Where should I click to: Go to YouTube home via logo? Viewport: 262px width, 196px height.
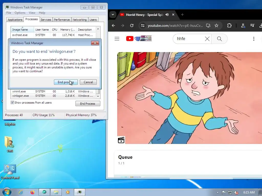[x=139, y=39]
